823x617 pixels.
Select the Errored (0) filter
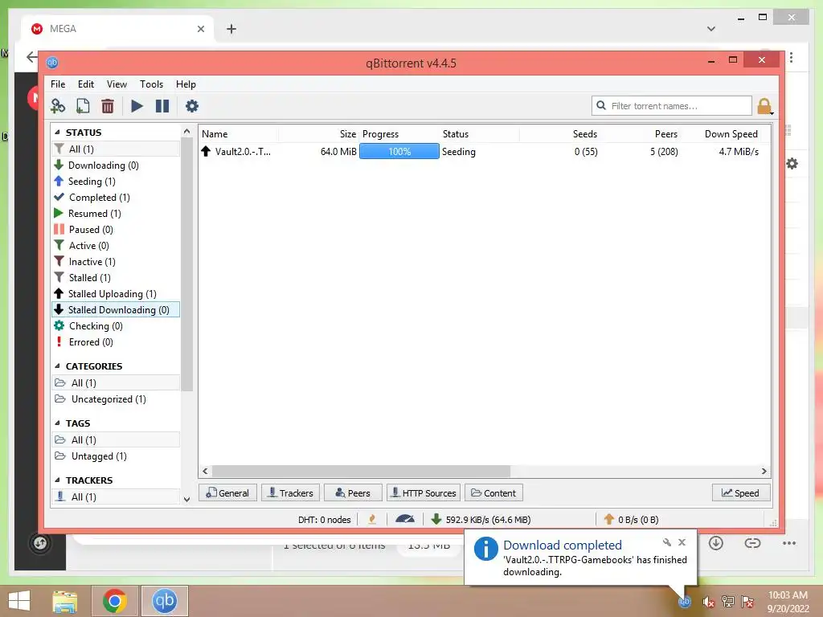[x=116, y=342]
